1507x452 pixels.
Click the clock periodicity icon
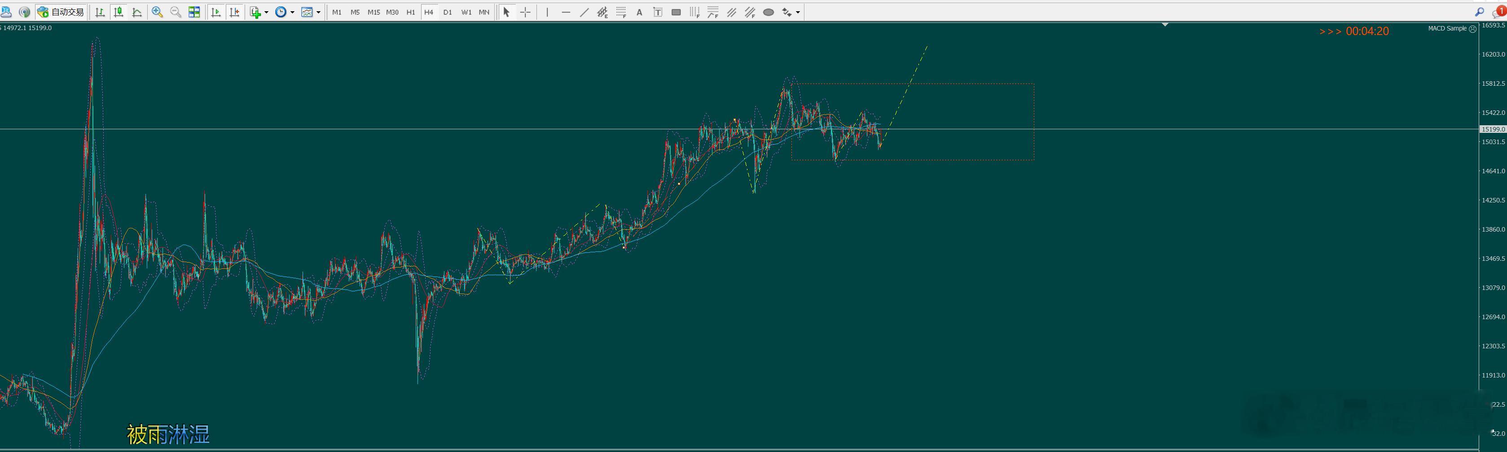pyautogui.click(x=281, y=12)
